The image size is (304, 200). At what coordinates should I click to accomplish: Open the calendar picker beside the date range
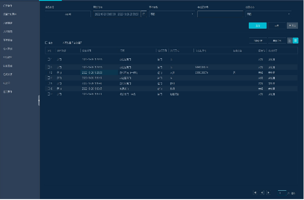point(143,14)
